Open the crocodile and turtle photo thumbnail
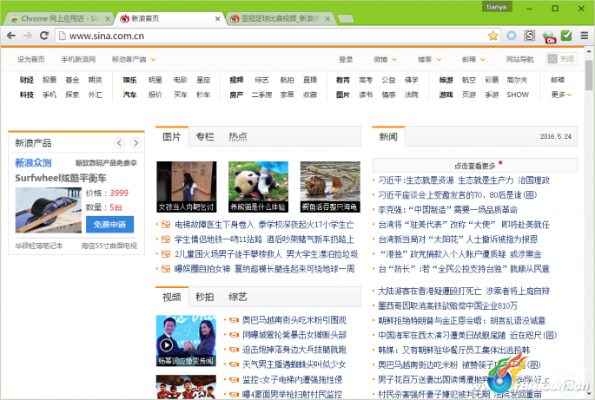 coord(330,187)
